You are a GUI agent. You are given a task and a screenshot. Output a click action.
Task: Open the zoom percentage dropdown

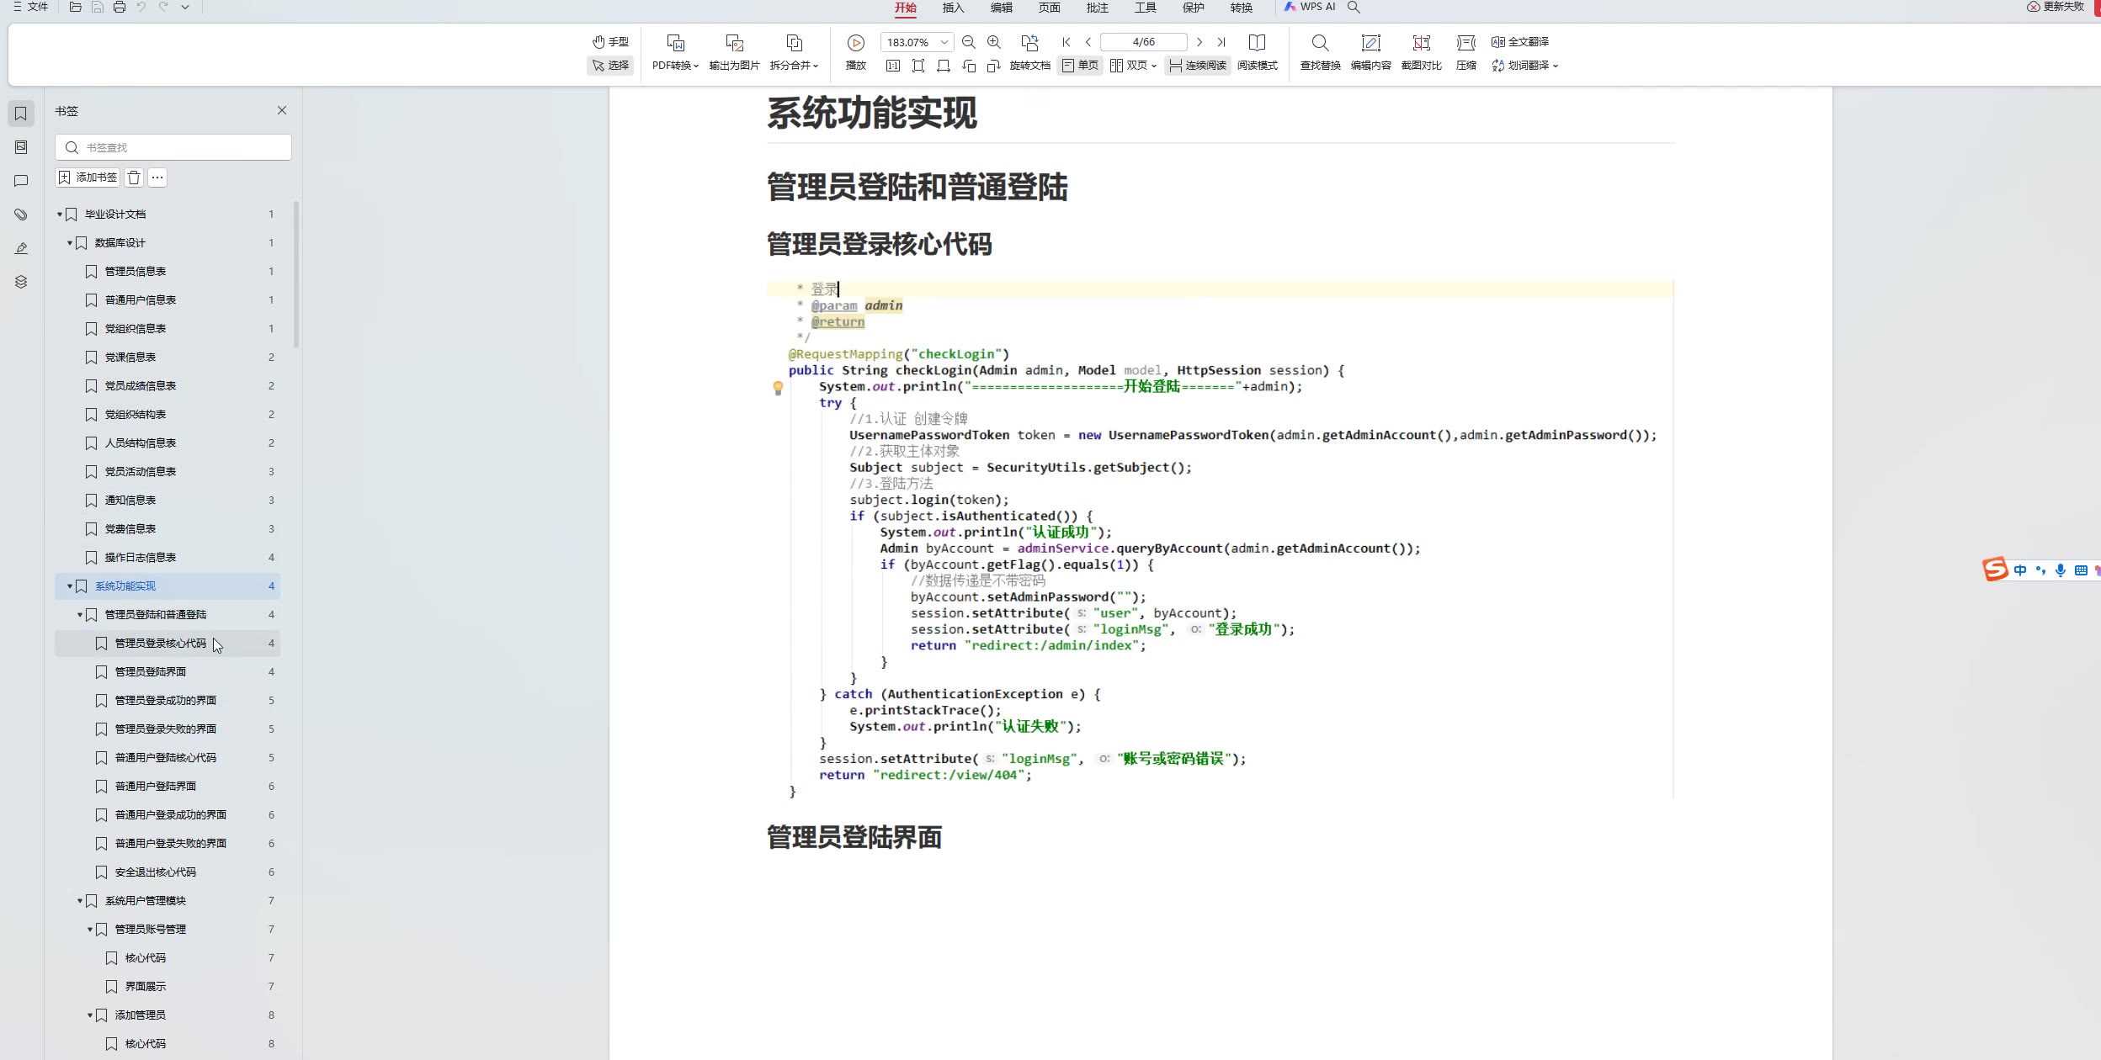(x=944, y=42)
